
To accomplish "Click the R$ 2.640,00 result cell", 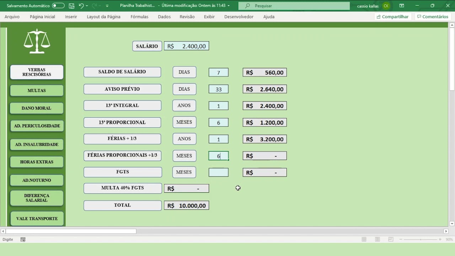I will pyautogui.click(x=265, y=89).
